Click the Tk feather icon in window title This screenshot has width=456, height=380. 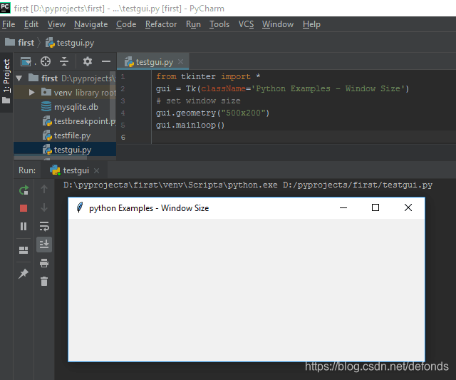(x=79, y=207)
